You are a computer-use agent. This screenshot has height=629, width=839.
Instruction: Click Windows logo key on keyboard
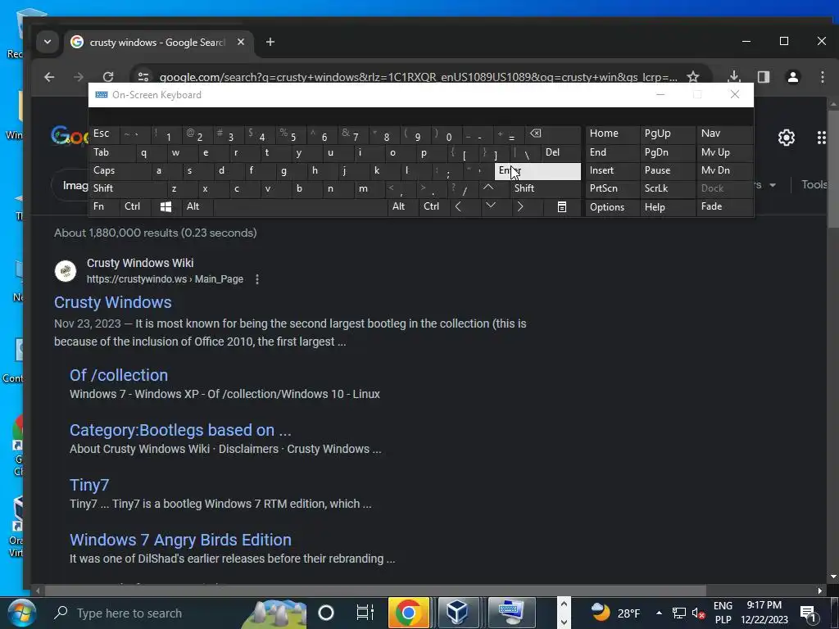[x=166, y=207]
